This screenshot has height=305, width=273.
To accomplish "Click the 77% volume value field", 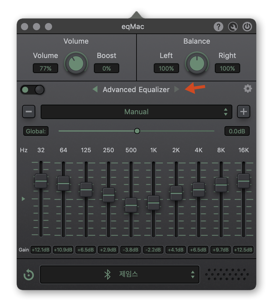I will 45,68.
